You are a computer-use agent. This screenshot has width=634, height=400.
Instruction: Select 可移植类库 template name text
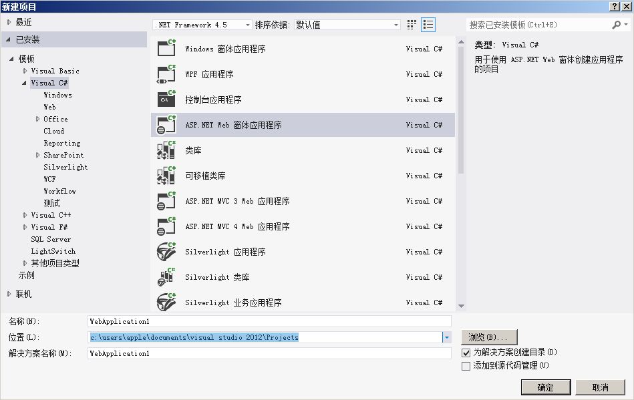coord(205,176)
